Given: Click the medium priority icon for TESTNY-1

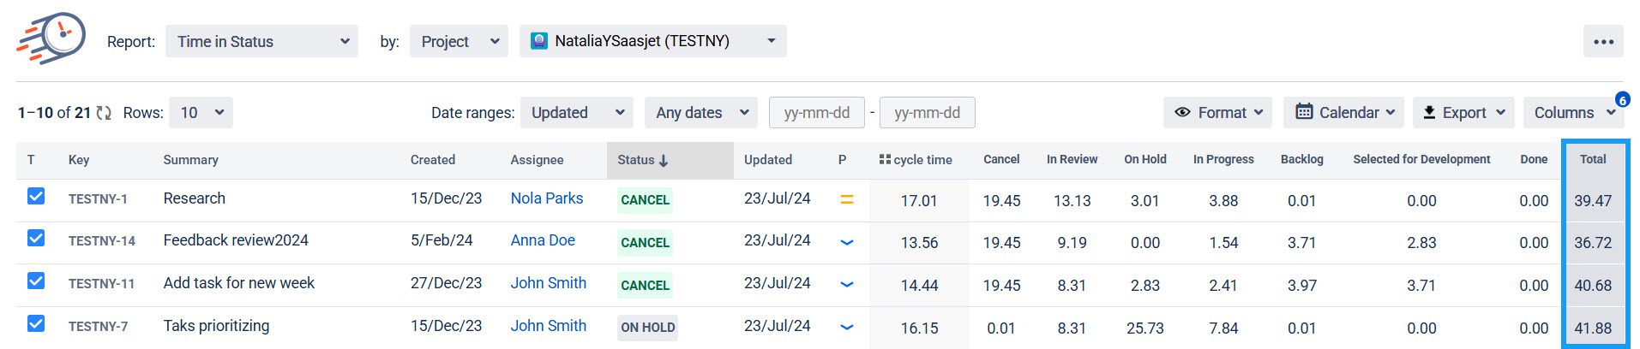Looking at the screenshot, I should coord(846,199).
